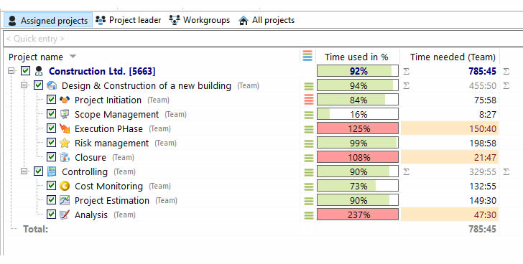Screen dimensions: 523x264
Task: Click the Time needed (Team) column header
Action: [x=453, y=57]
